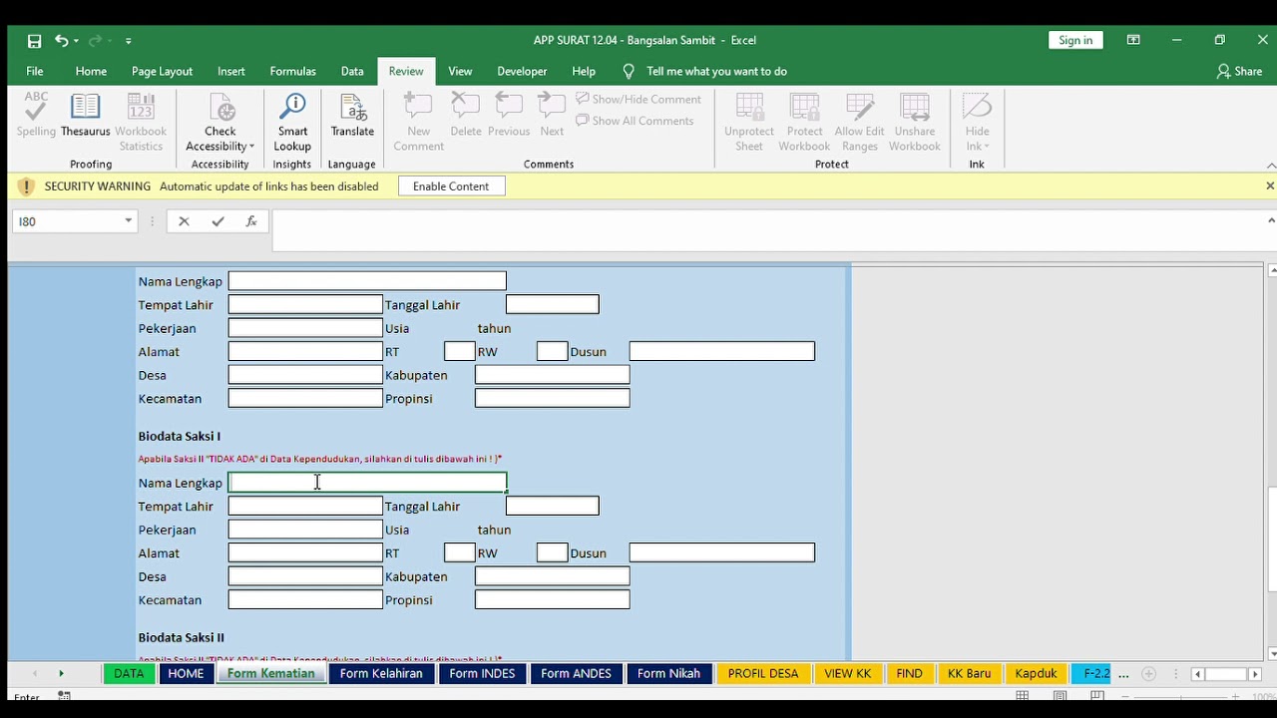The width and height of the screenshot is (1277, 718).
Task: Open the File menu
Action: click(35, 71)
